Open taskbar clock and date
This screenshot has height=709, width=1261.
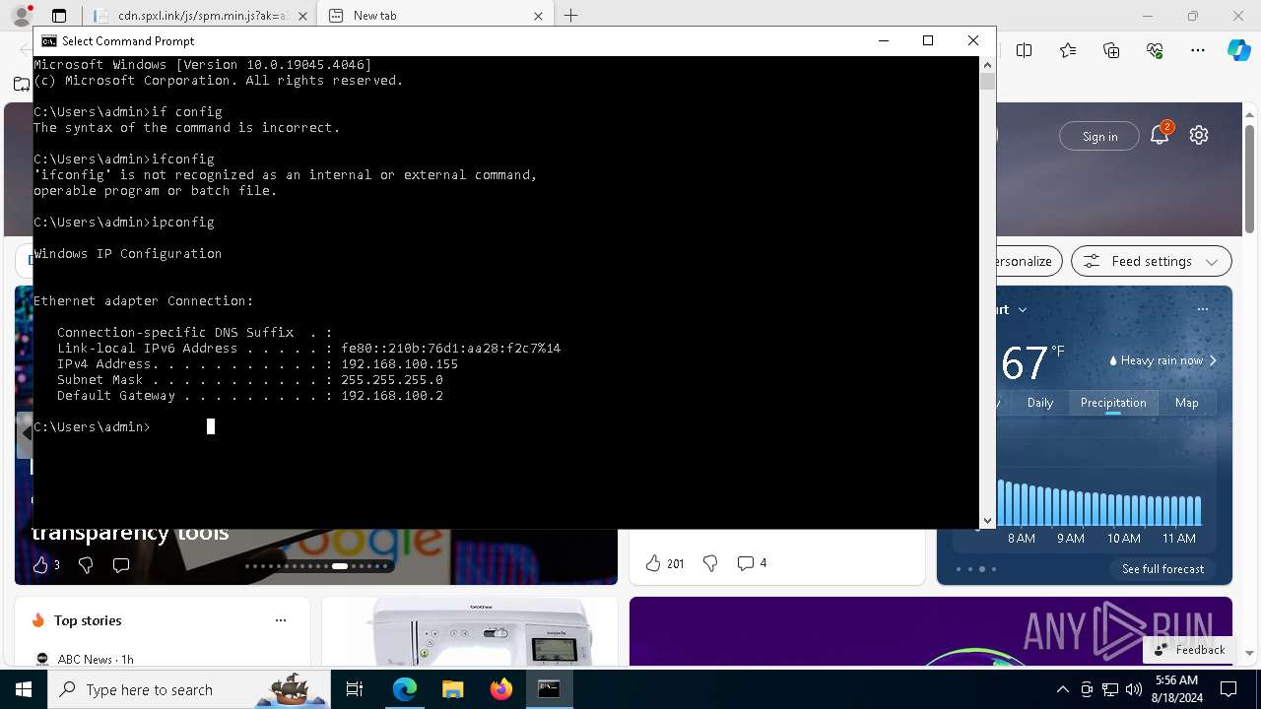pyautogui.click(x=1176, y=689)
